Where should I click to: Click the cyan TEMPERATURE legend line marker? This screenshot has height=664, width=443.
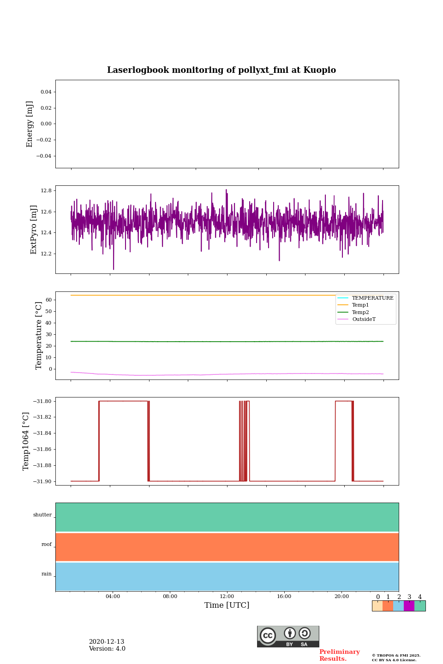tap(343, 298)
